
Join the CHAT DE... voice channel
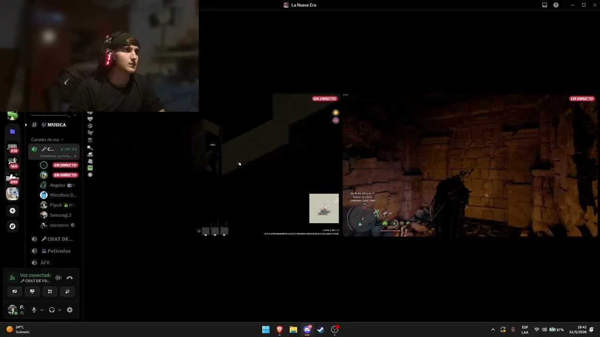(53, 239)
